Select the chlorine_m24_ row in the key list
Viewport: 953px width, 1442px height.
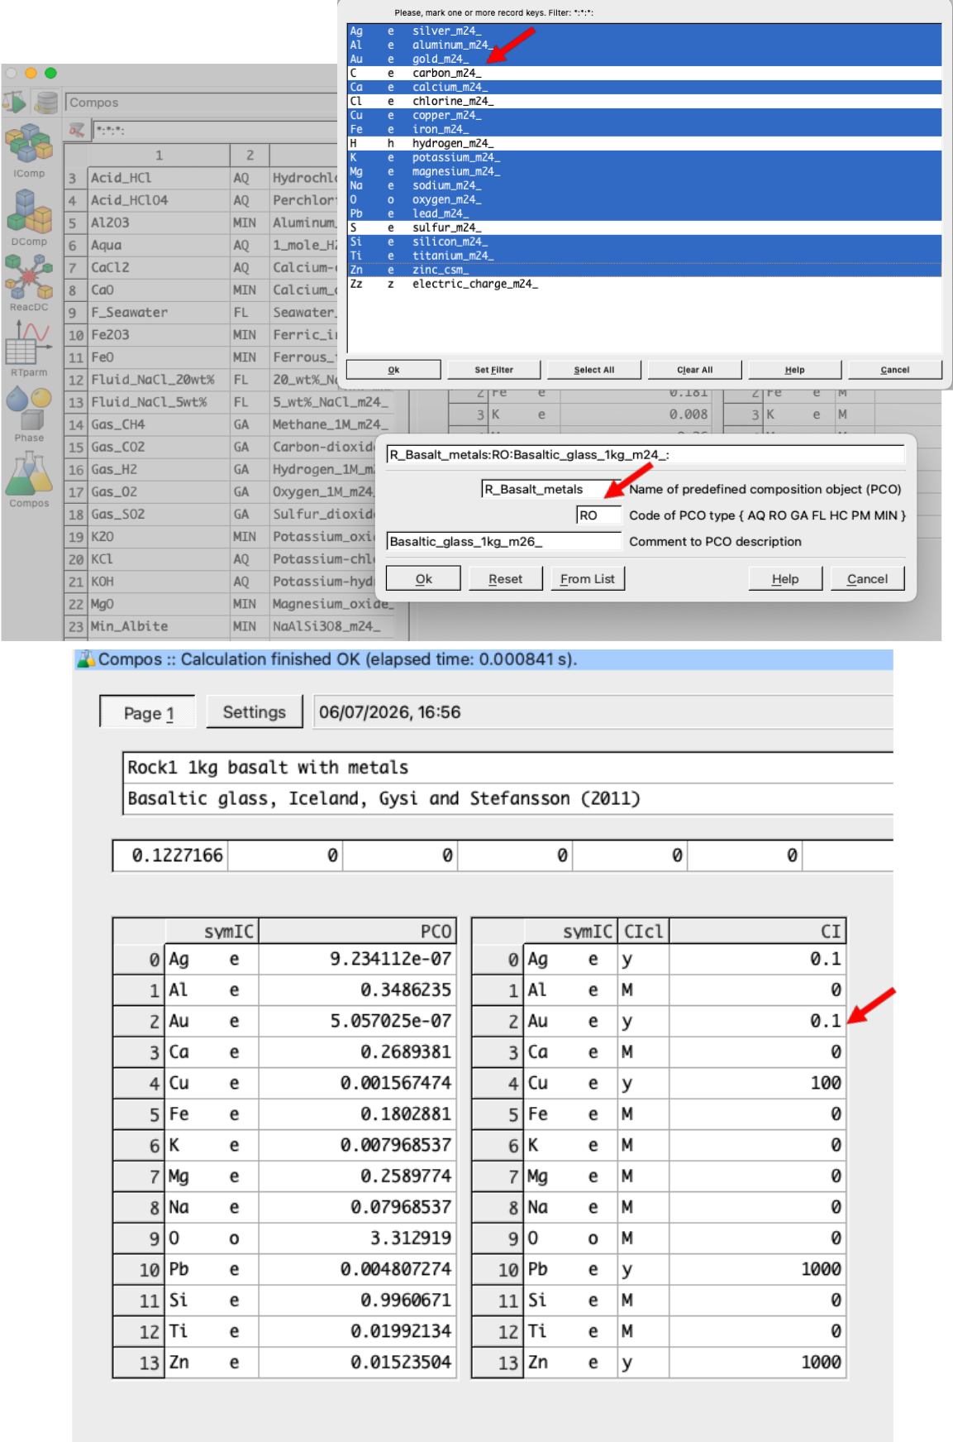pos(644,101)
